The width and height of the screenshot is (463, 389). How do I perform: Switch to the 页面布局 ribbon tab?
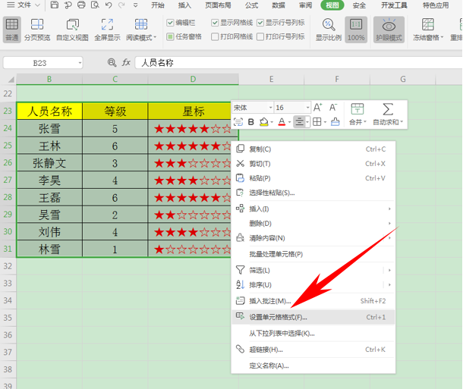tap(217, 5)
